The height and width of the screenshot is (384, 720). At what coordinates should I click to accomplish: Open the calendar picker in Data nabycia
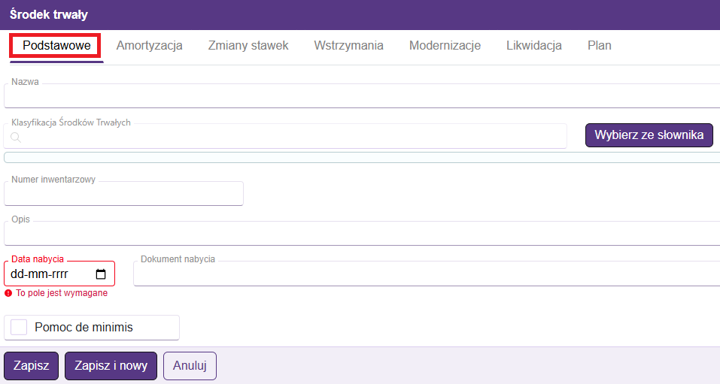click(x=101, y=274)
